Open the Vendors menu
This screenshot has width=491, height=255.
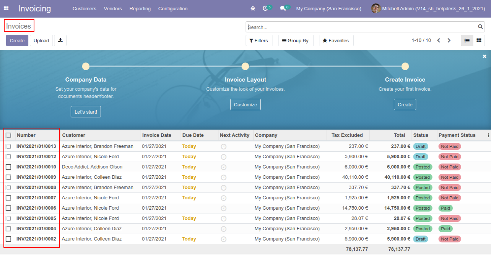tap(113, 8)
